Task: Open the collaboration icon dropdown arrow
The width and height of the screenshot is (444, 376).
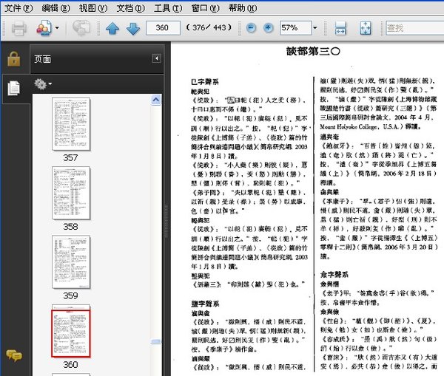Action: click(57, 28)
